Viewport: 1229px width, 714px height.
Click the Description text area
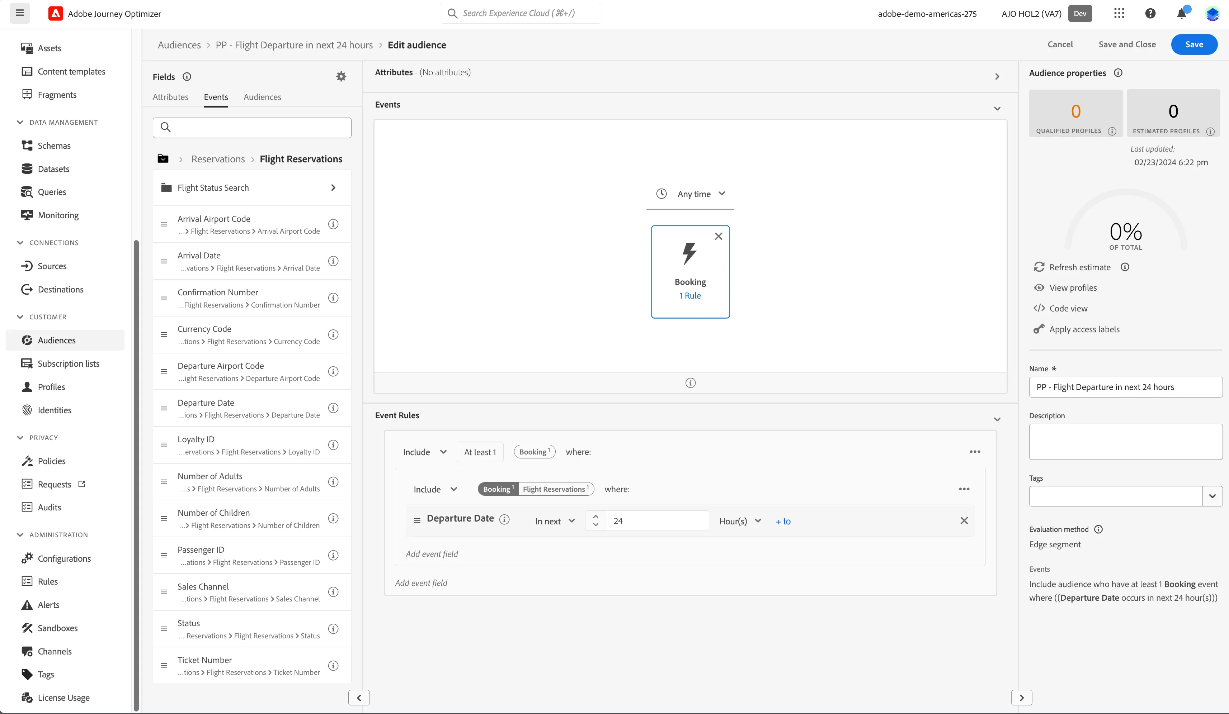click(1126, 442)
